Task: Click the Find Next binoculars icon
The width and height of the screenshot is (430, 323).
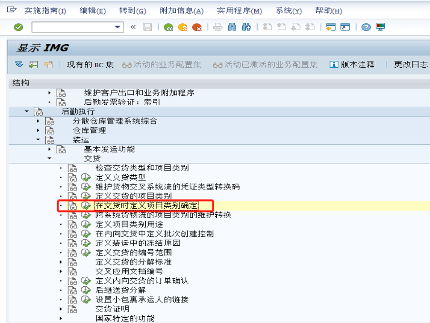Action: click(x=246, y=27)
